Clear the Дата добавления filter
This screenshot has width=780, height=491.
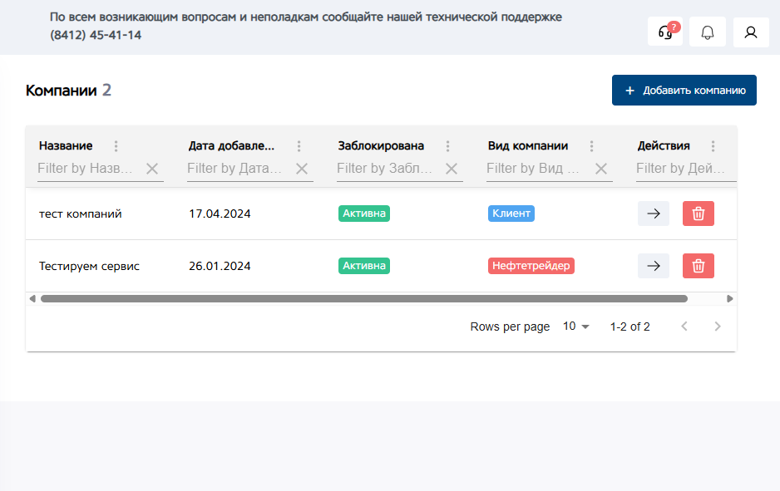tap(302, 169)
